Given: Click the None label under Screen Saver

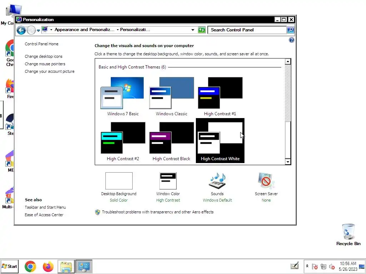Looking at the screenshot, I should (x=266, y=200).
